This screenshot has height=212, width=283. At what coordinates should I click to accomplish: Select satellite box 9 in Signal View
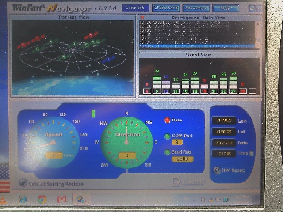[x=157, y=91]
